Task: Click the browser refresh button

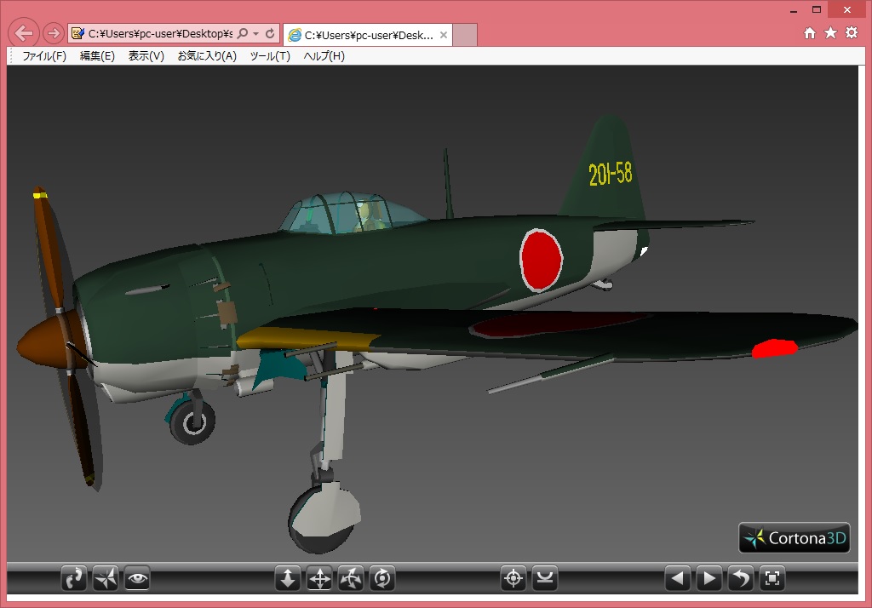Action: coord(270,34)
